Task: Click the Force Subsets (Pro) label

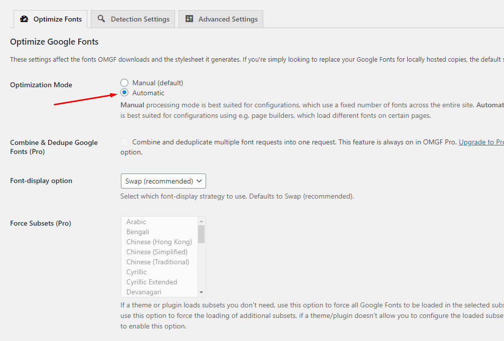Action: [41, 223]
